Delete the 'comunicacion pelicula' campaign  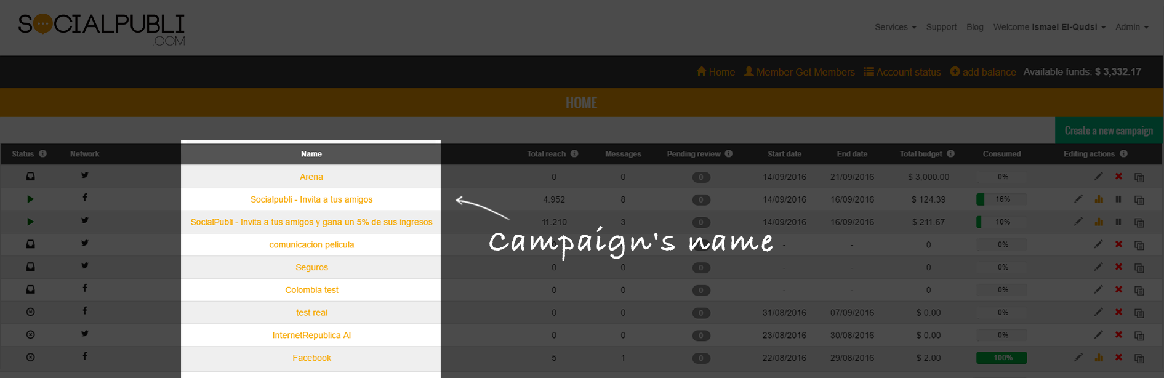pos(1118,244)
